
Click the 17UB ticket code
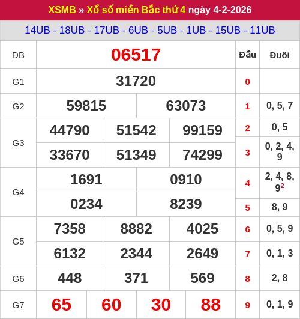pos(107,30)
